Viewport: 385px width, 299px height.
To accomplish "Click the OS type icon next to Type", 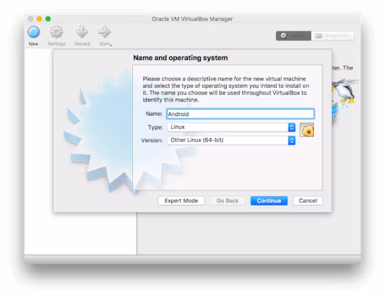I will 307,130.
